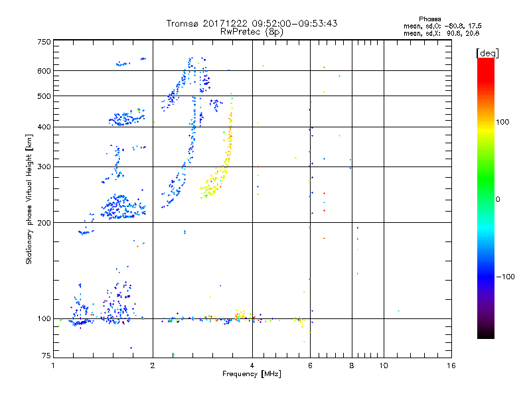
Task: Click the x-axis label '6'
Action: (310, 365)
